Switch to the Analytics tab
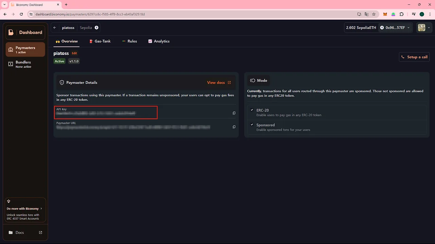 click(159, 41)
